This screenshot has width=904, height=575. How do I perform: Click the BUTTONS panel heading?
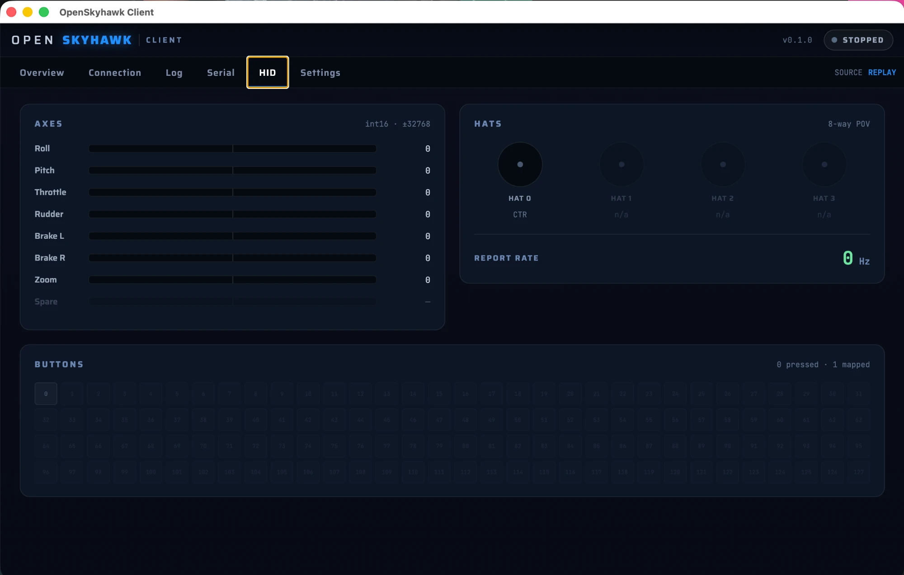(x=59, y=364)
